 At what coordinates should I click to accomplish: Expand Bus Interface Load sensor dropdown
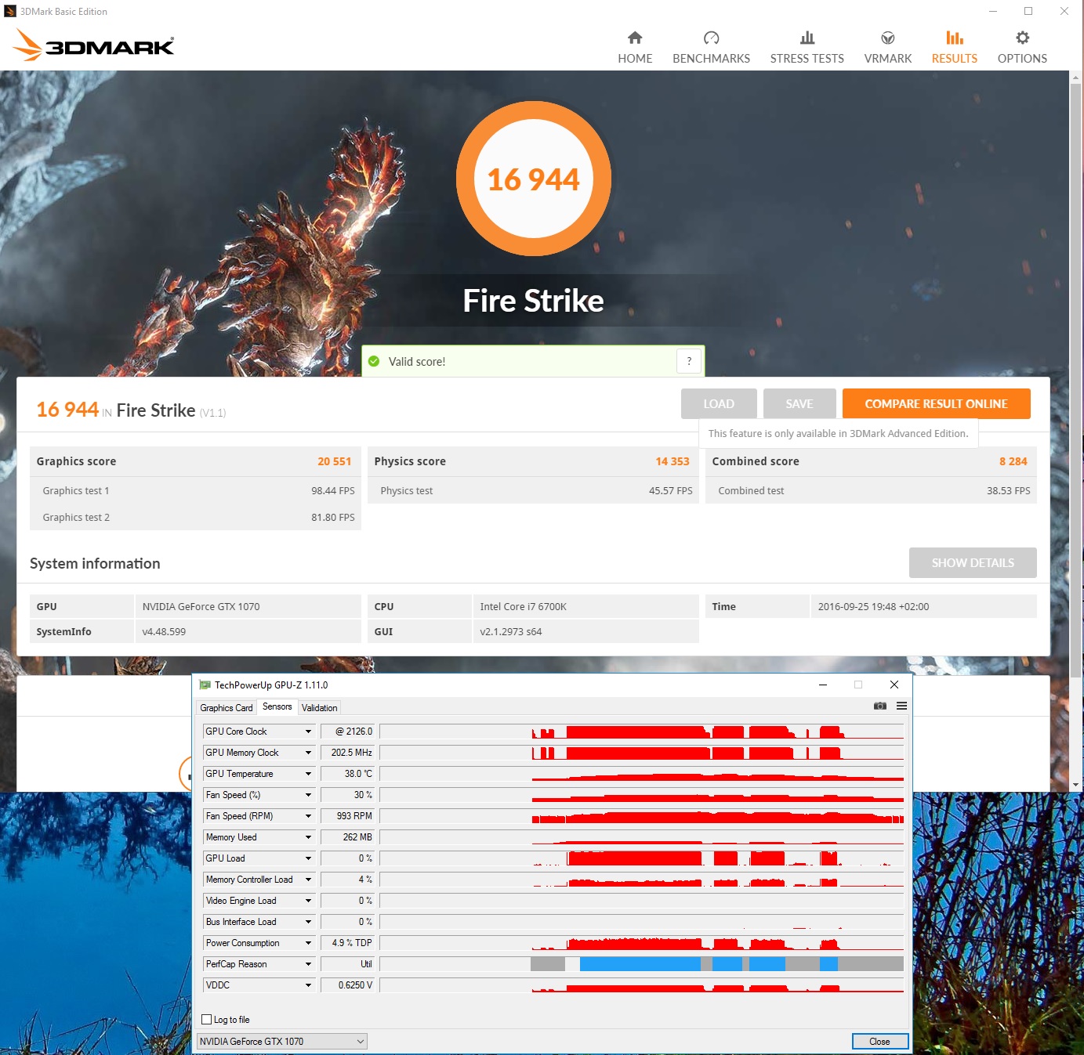coord(308,922)
